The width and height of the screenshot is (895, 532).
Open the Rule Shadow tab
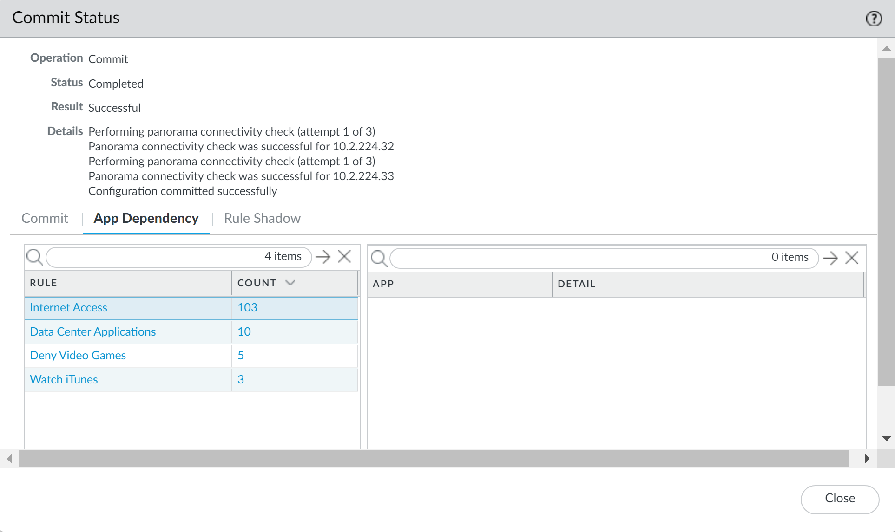click(x=262, y=218)
